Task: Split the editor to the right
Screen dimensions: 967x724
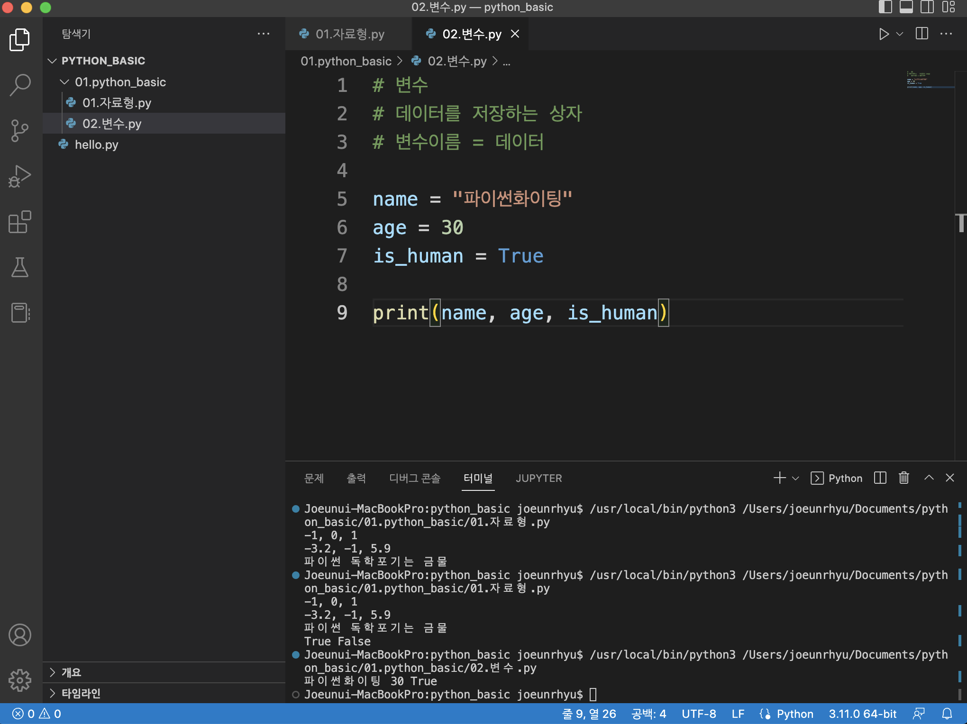Action: pos(922,34)
